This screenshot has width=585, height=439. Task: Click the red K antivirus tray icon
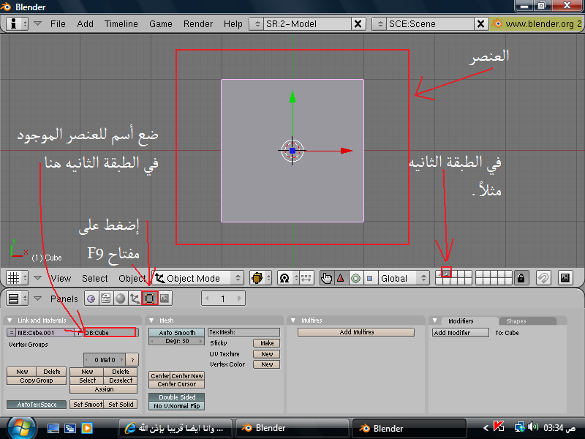[499, 427]
